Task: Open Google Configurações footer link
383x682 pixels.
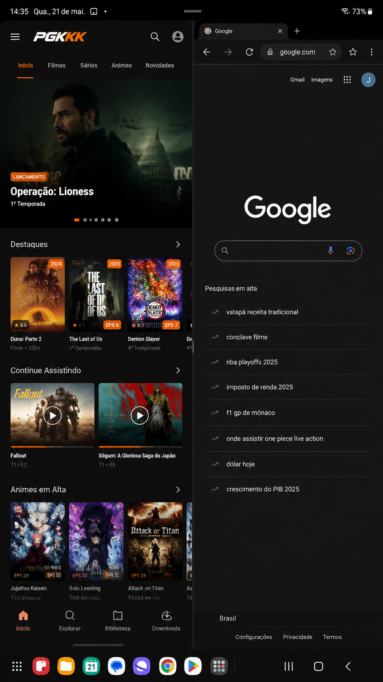Action: 254,637
